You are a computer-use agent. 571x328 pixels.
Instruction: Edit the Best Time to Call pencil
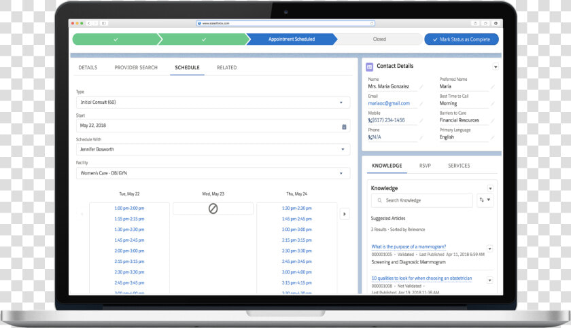(492, 104)
